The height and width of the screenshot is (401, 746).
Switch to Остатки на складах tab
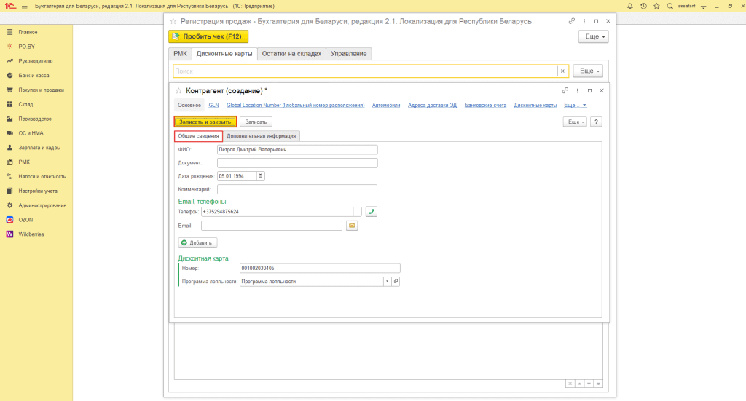pos(291,54)
